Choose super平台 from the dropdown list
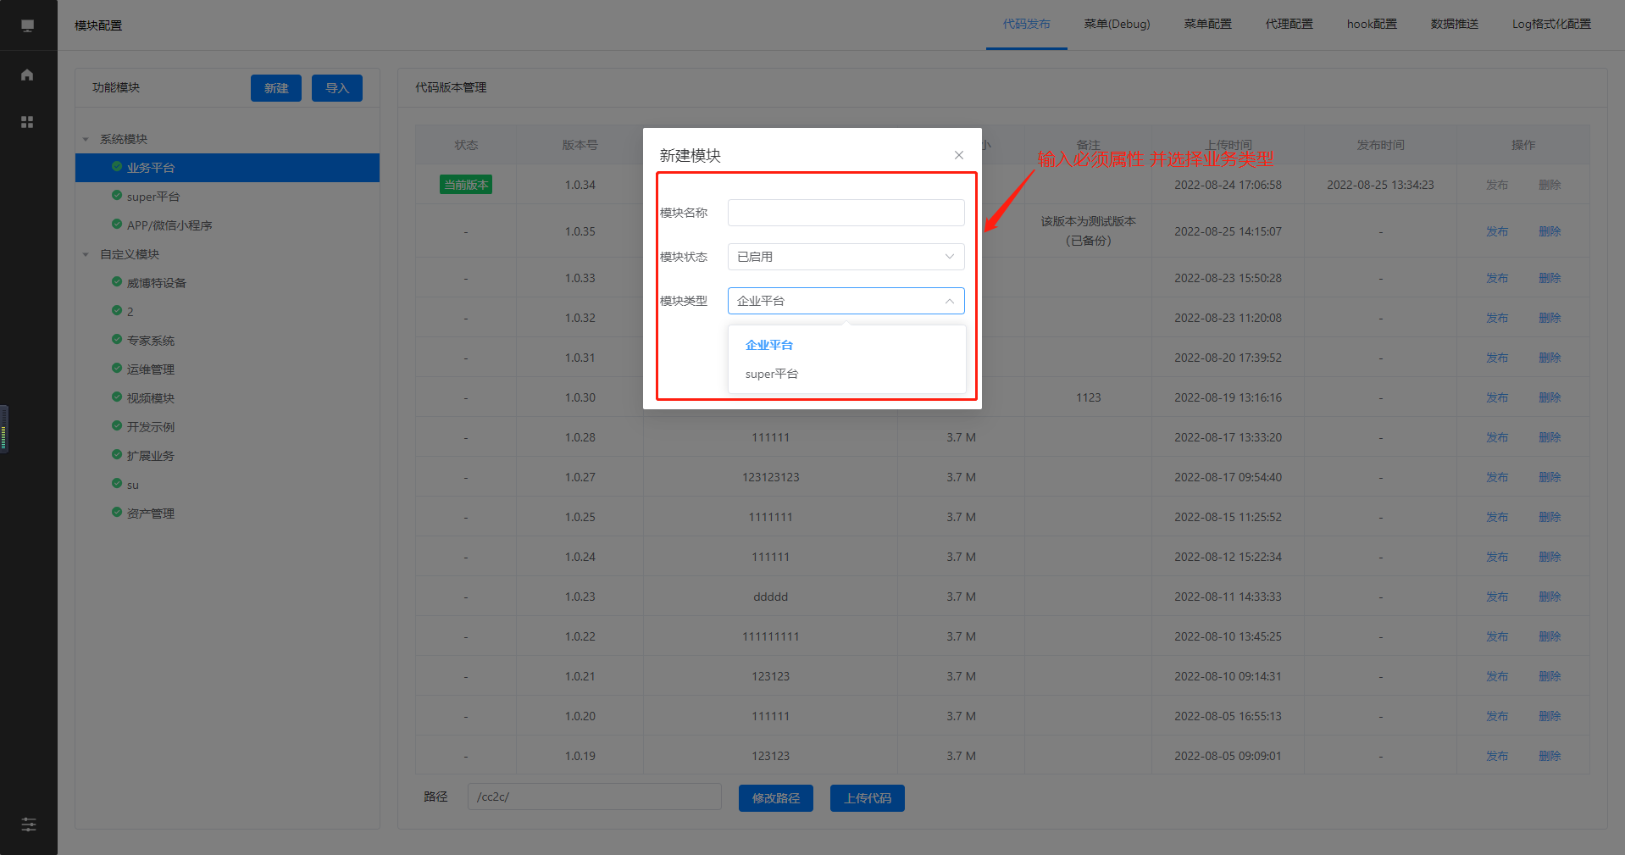The width and height of the screenshot is (1625, 855). [x=771, y=374]
